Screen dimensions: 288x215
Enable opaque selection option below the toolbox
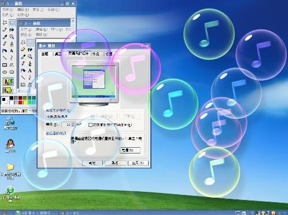click(x=8, y=82)
